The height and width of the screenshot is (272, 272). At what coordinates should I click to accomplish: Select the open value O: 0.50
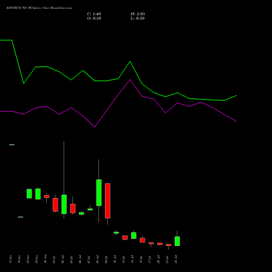click(x=94, y=18)
